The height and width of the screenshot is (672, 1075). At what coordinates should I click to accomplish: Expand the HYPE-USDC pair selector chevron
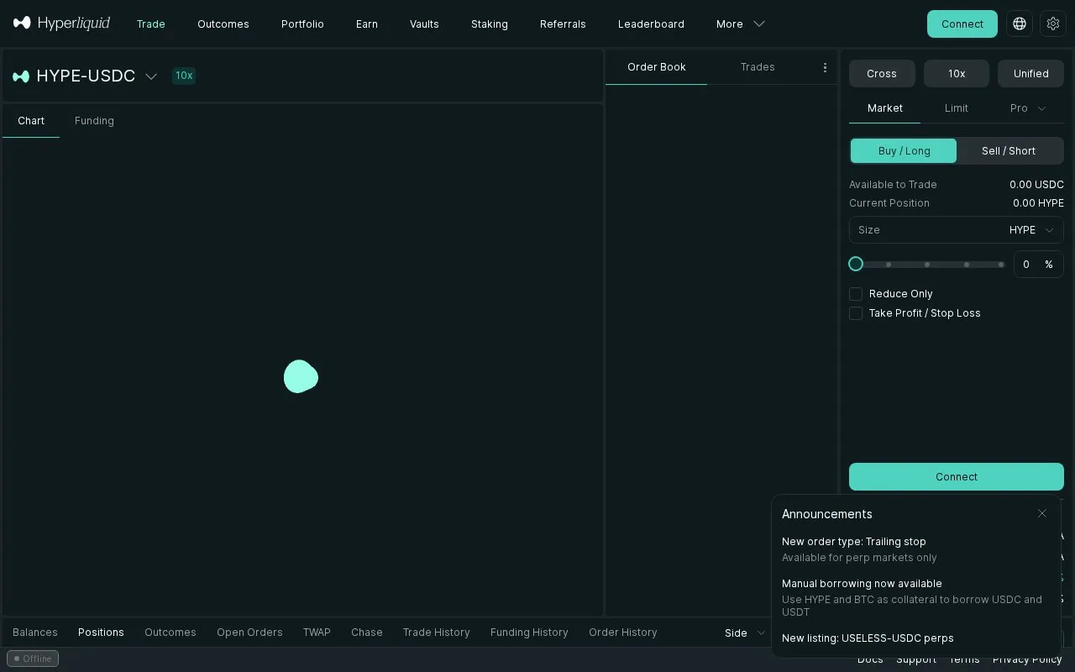coord(151,76)
